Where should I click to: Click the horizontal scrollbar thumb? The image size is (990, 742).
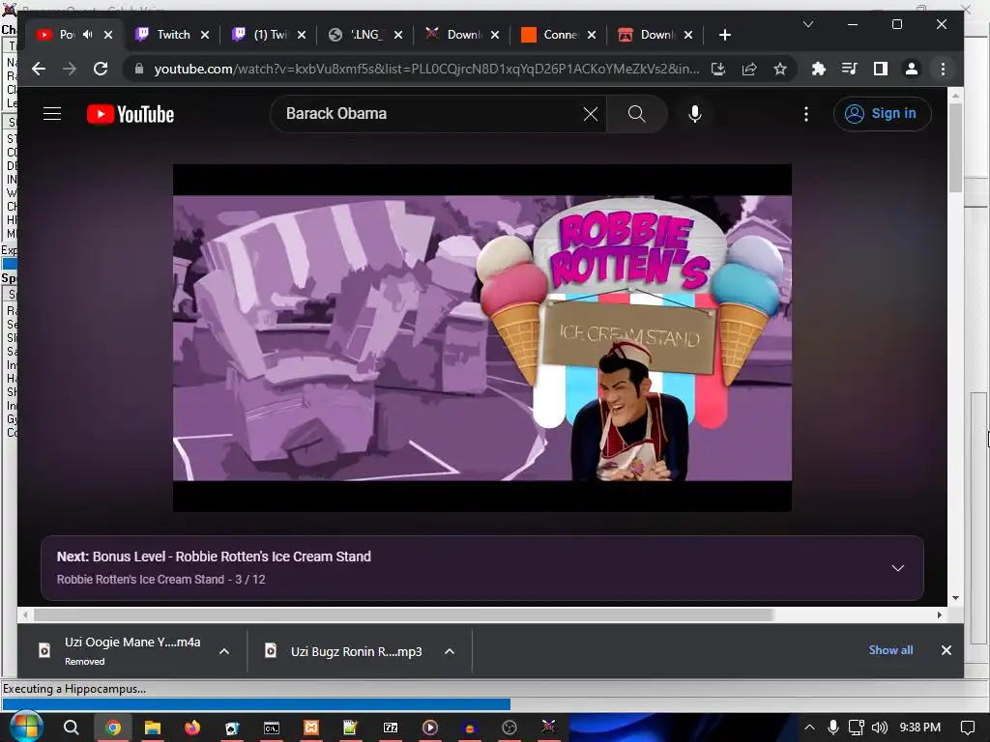point(404,614)
